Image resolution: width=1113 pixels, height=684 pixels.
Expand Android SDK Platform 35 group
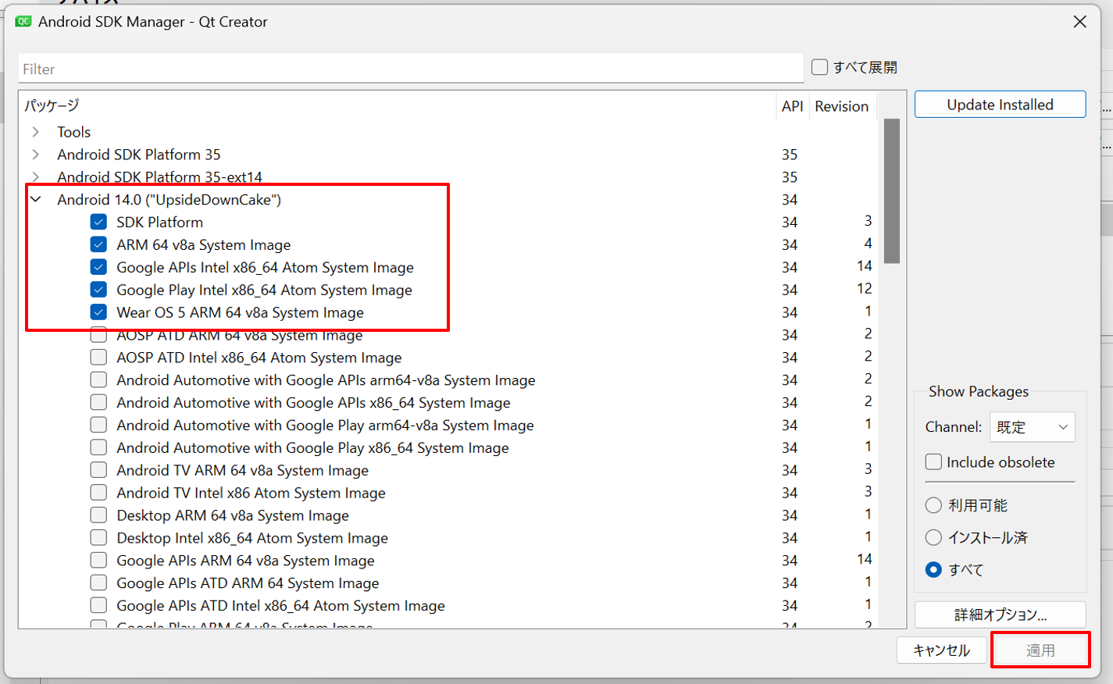[x=36, y=155]
